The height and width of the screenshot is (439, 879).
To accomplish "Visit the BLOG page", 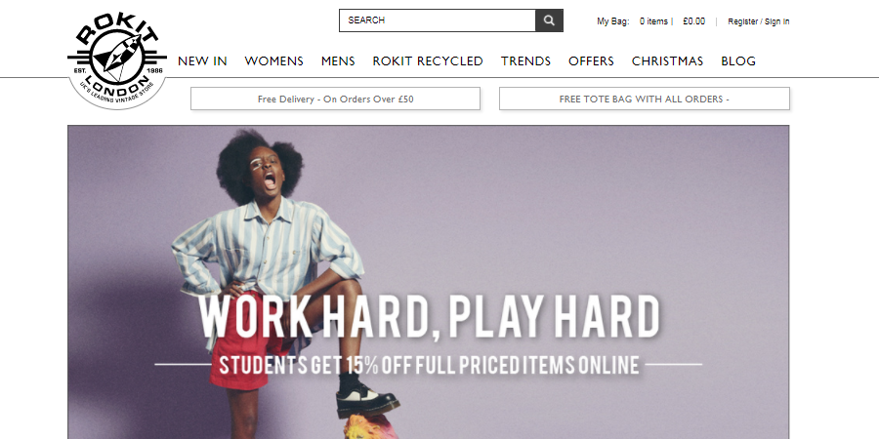I will tap(738, 61).
